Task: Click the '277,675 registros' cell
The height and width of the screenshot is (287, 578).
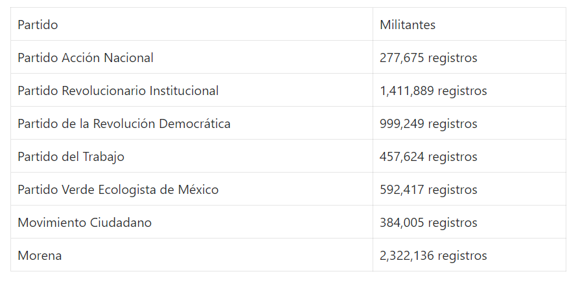Action: [428, 58]
